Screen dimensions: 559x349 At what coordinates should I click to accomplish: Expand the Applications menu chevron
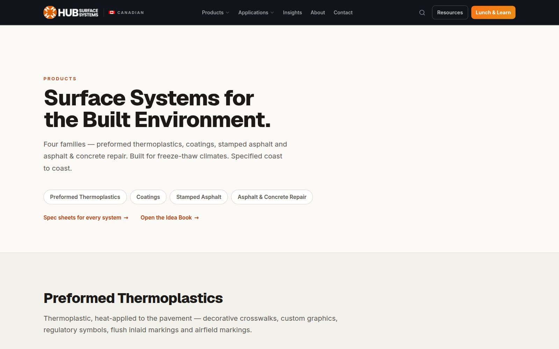pos(272,13)
